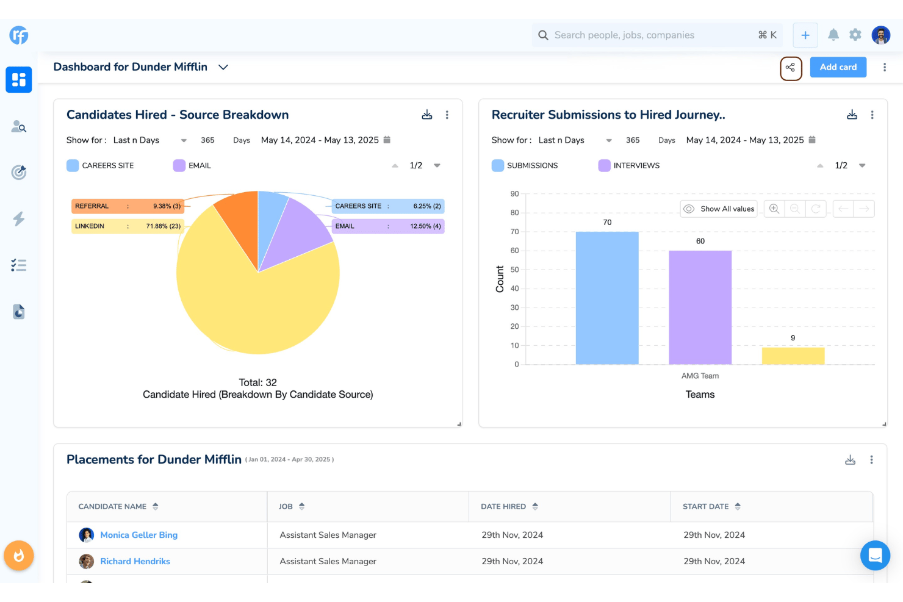The height and width of the screenshot is (602, 903).
Task: Click the EMAIL 12.50% pie label
Action: [x=388, y=226]
